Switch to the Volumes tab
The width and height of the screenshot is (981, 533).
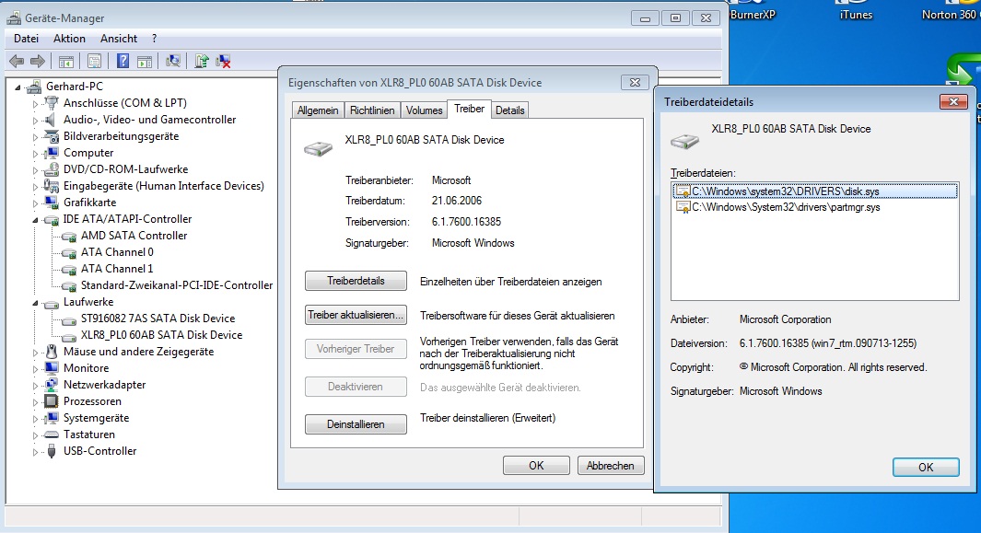tap(424, 110)
